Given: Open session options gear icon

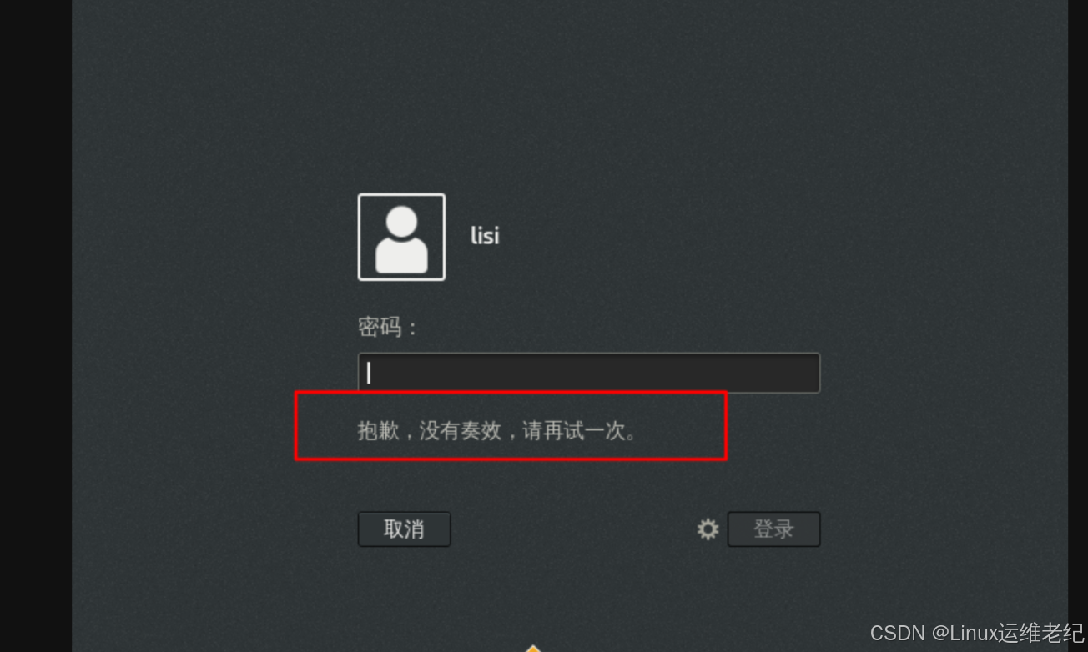Looking at the screenshot, I should pyautogui.click(x=708, y=529).
